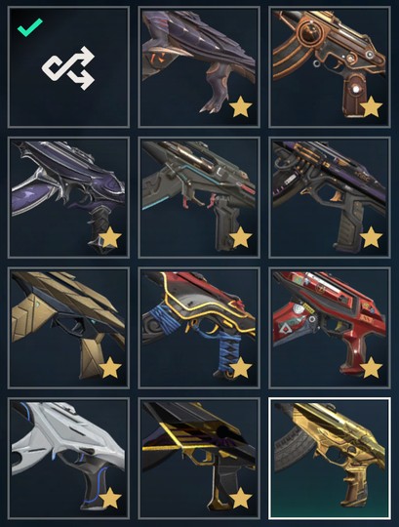Select the random shuffle skin tile

pyautogui.click(x=68, y=67)
